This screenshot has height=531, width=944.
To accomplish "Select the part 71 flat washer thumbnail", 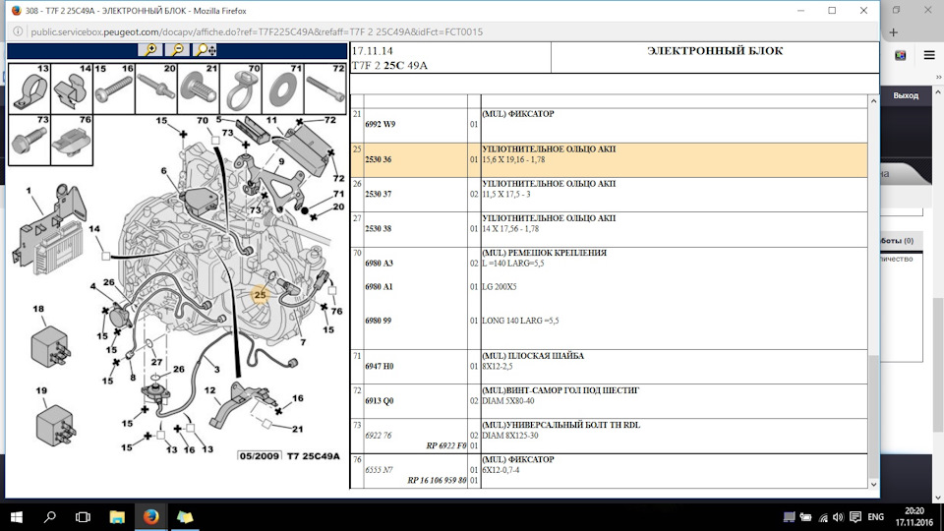I will (x=282, y=88).
